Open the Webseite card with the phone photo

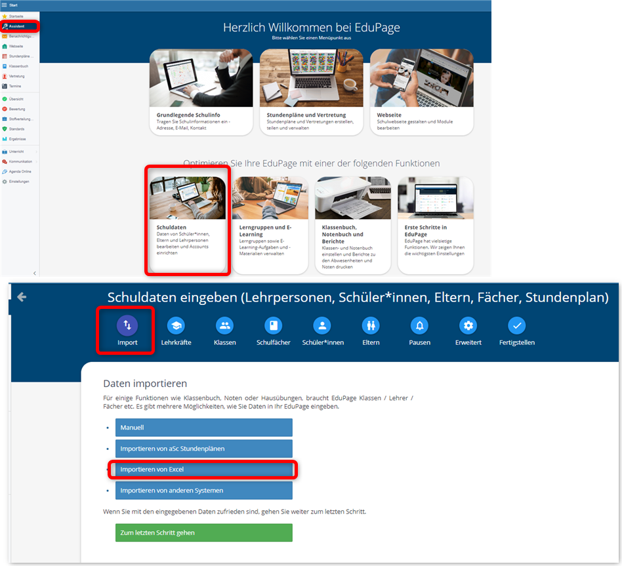click(422, 92)
